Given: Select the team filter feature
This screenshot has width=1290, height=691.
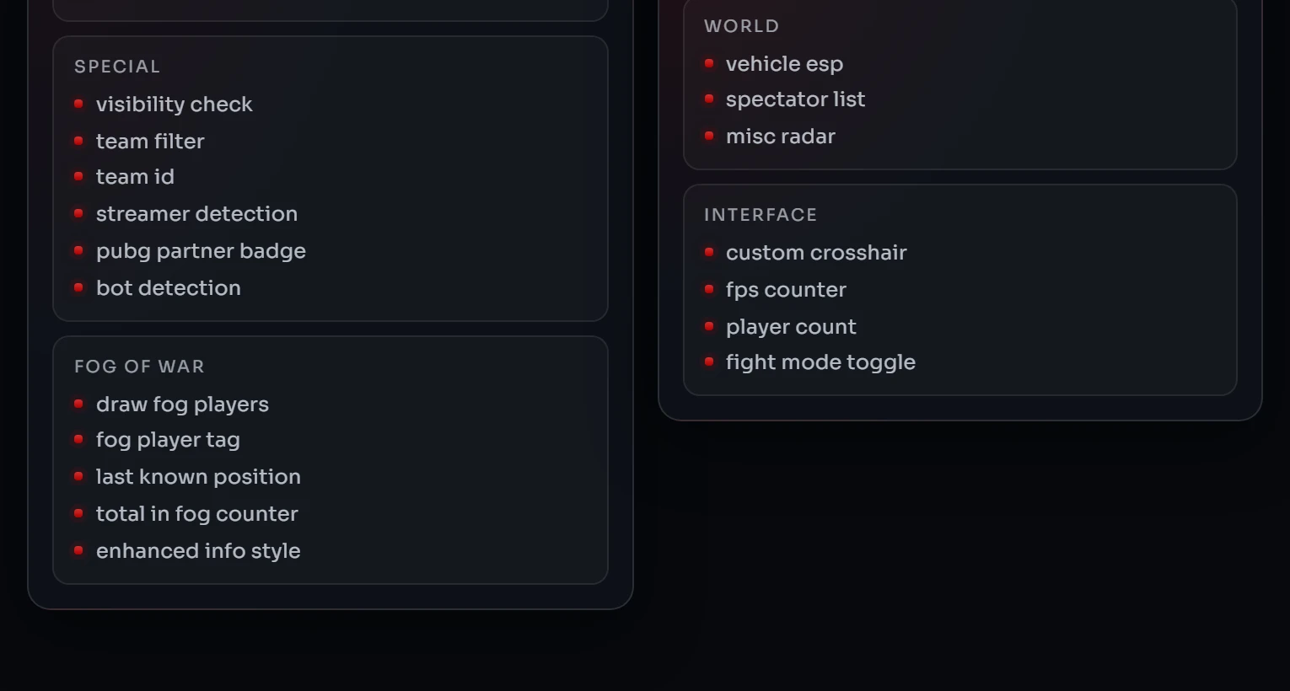Looking at the screenshot, I should 150,141.
